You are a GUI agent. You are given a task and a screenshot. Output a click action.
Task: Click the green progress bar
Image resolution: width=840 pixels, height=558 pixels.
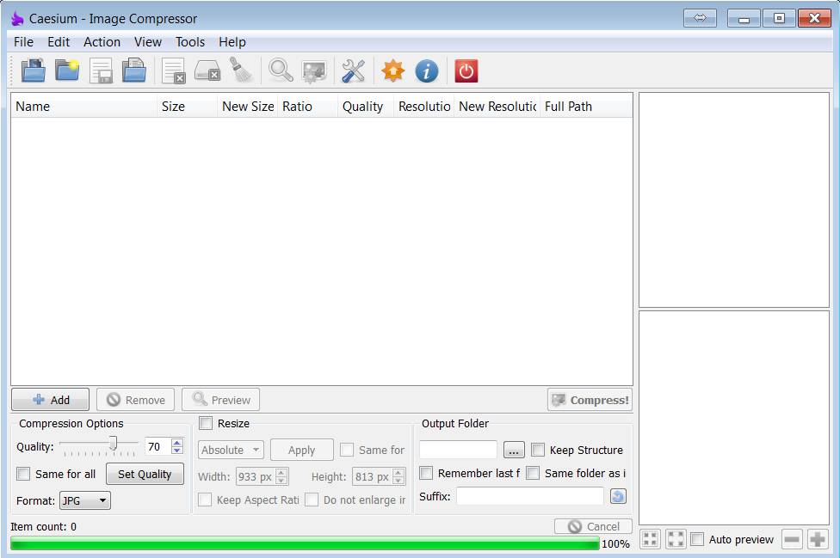pyautogui.click(x=305, y=544)
